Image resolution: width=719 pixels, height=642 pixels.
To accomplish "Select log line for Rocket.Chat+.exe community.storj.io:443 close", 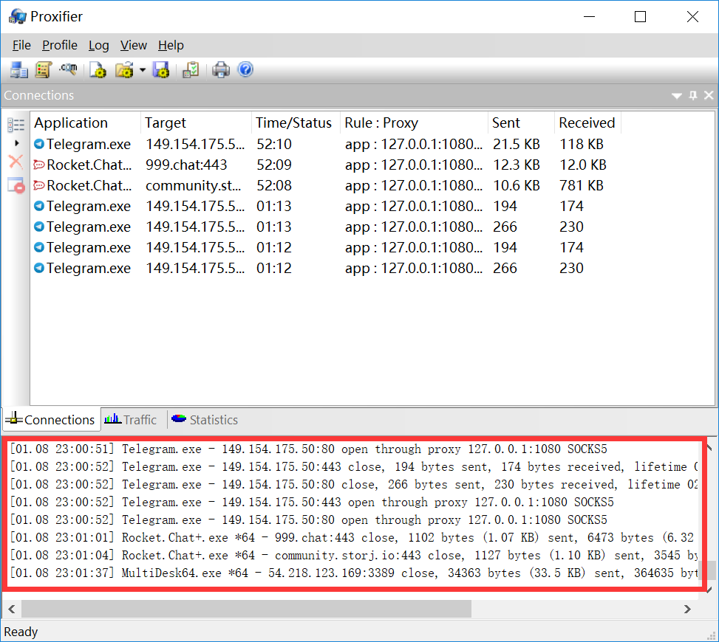I will tap(353, 555).
